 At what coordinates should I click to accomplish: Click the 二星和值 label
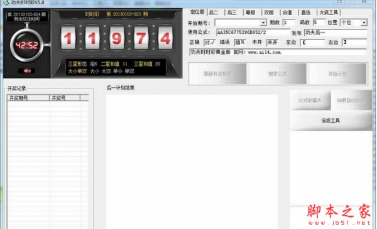[x=110, y=64]
